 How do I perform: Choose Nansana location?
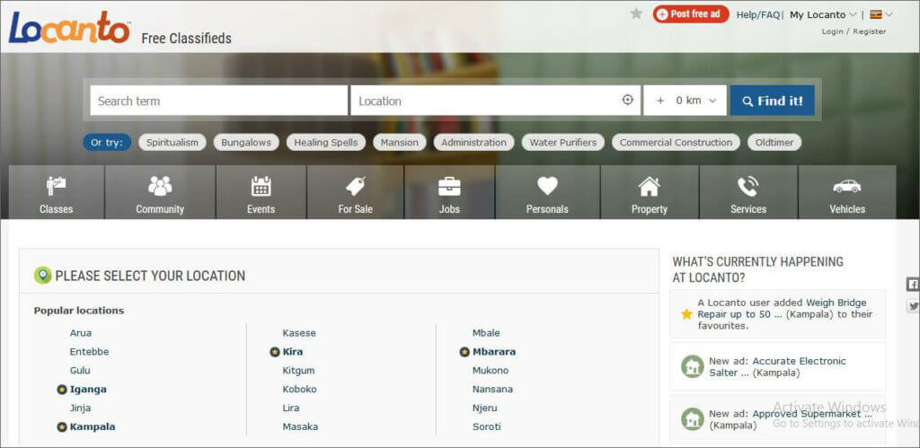pyautogui.click(x=493, y=390)
